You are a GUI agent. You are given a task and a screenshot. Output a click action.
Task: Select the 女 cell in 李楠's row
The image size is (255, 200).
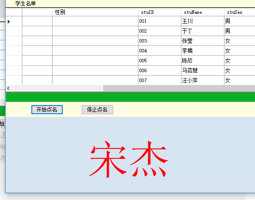[x=240, y=51]
